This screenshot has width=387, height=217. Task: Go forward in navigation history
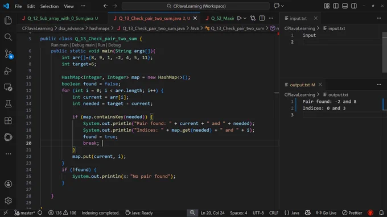[115, 6]
